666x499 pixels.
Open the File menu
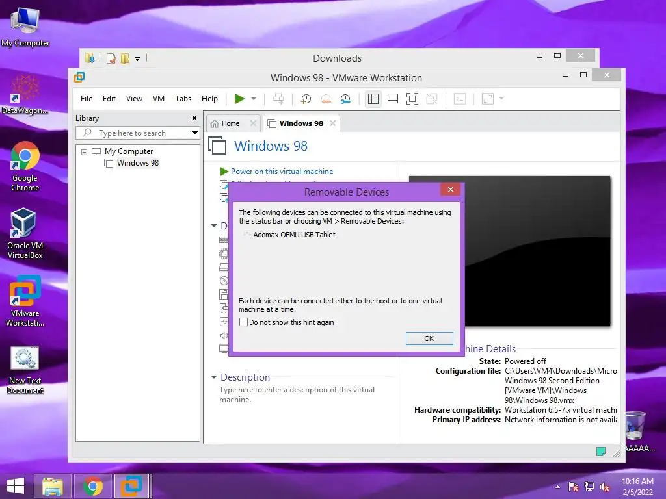click(x=87, y=99)
